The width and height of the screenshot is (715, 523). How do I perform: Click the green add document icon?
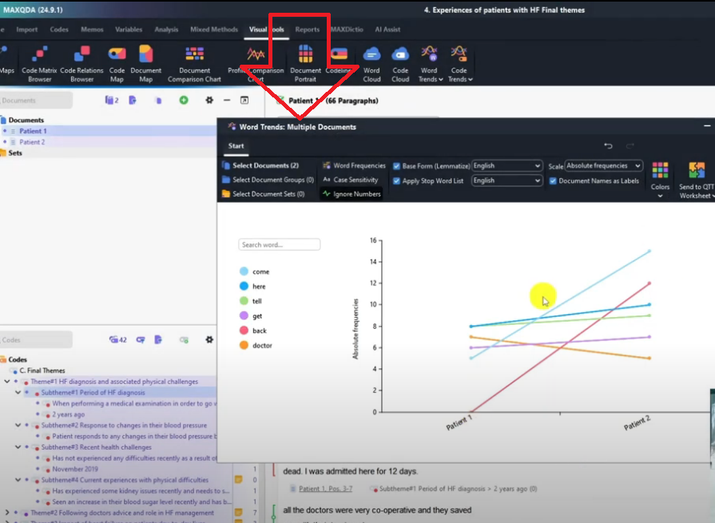coord(184,100)
